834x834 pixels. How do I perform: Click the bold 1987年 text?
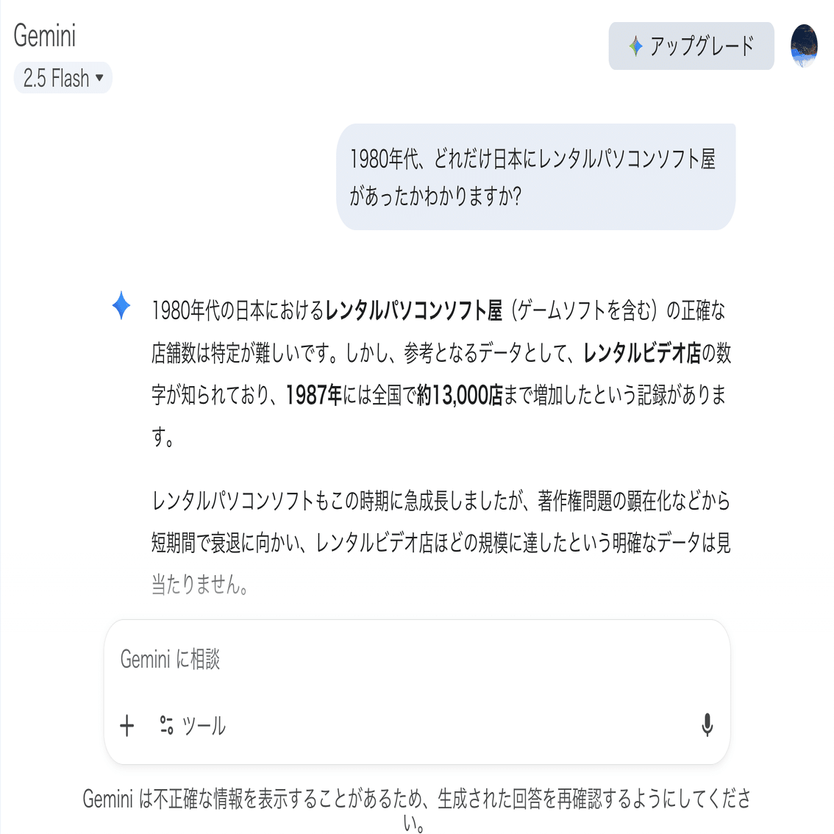tap(314, 395)
